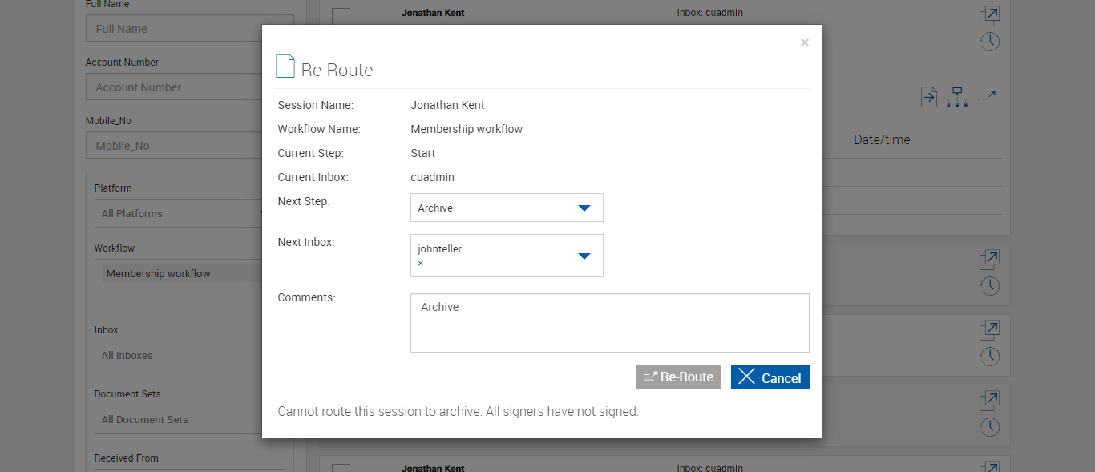Tick checkbox beside bottom Jonathan Kent session
Viewport: 1095px width, 472px height.
click(341, 468)
